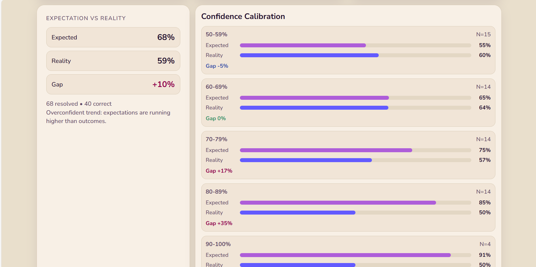Click the '50-59%' bucket label
Screen dimensions: 536x267
click(x=216, y=34)
